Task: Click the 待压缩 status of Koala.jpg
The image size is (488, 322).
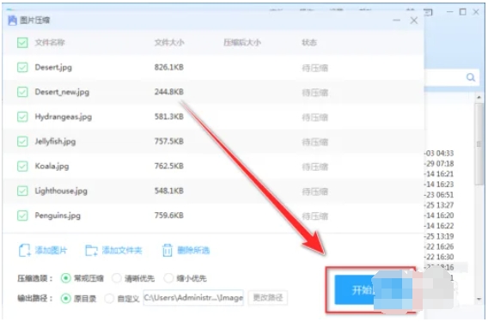Action: (x=314, y=167)
